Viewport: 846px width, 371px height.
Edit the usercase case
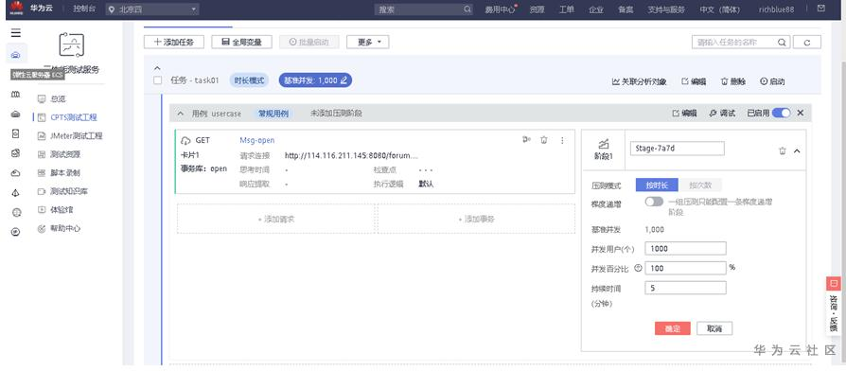(684, 114)
